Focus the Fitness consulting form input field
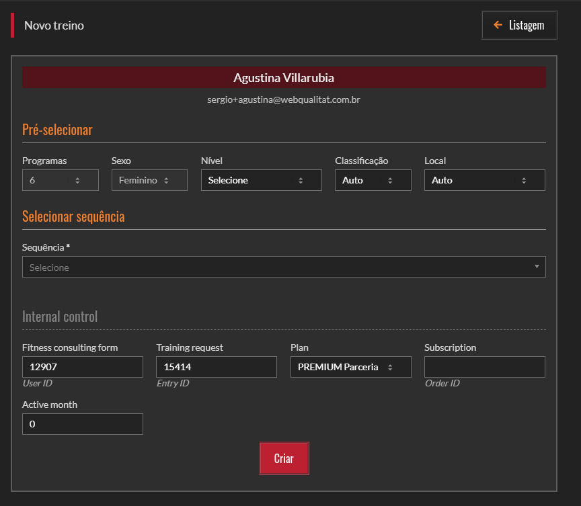The image size is (581, 506). point(82,368)
